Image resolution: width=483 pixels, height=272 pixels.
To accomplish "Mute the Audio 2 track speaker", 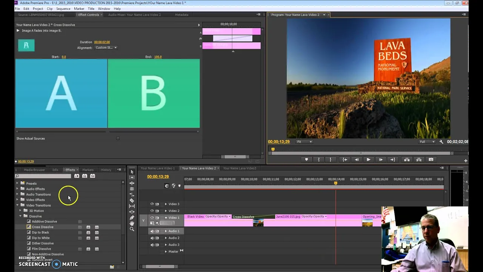I will [152, 238].
